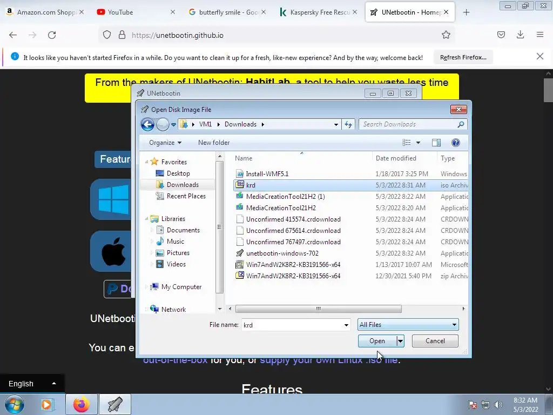The height and width of the screenshot is (415, 553).
Task: Open Firefox application menu
Action: point(540,35)
